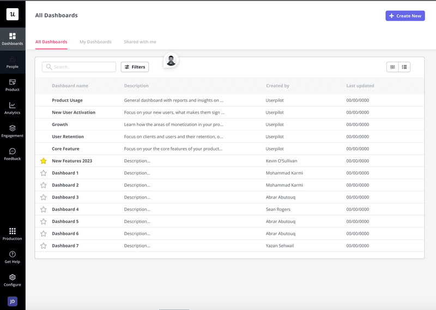Click the User Retention description text
This screenshot has width=436, height=310.
173,137
